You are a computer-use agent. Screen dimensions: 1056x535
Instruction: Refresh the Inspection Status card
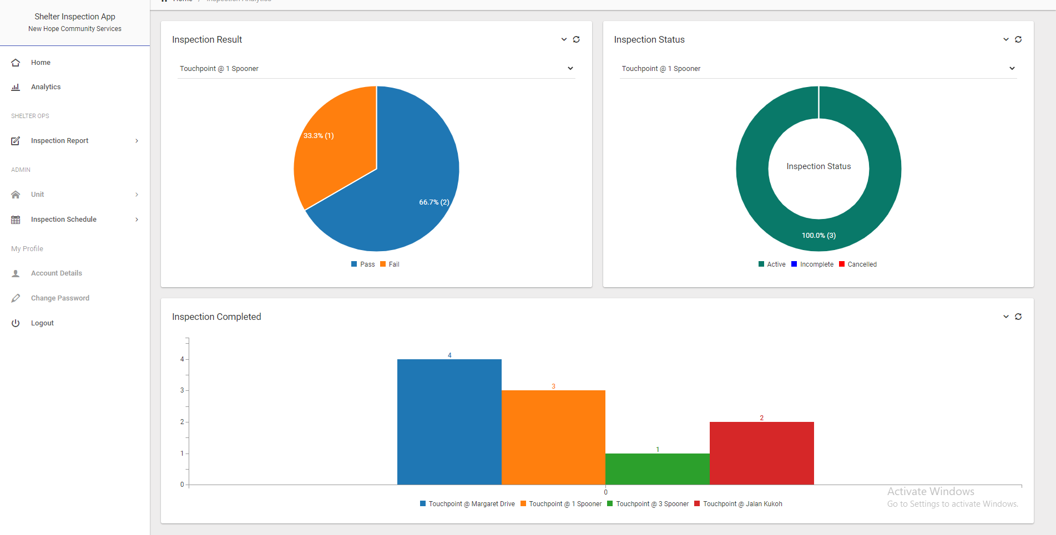pos(1018,39)
